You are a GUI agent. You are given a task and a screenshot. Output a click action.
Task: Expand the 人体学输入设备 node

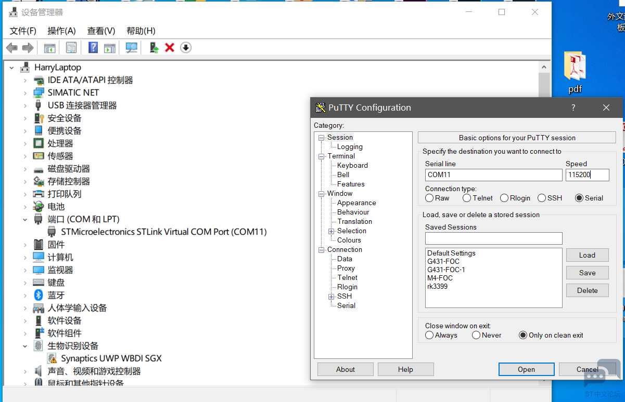click(25, 308)
